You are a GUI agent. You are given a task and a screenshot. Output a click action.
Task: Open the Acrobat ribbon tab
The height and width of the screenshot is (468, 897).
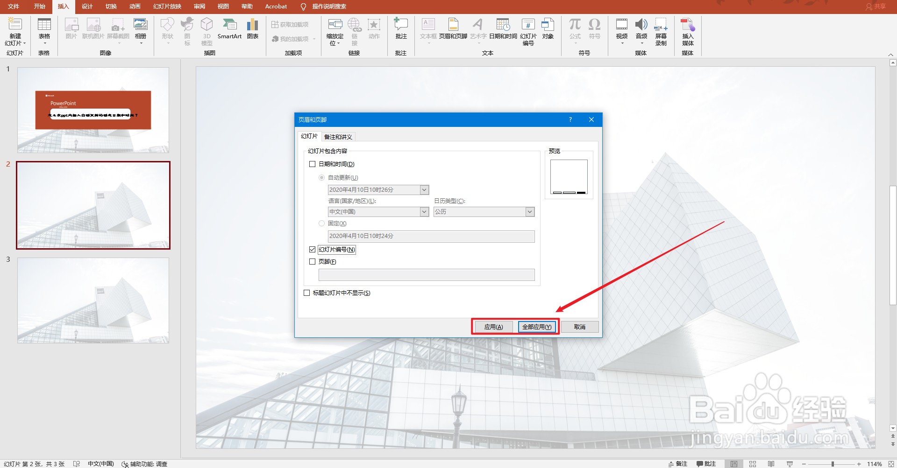pyautogui.click(x=276, y=7)
